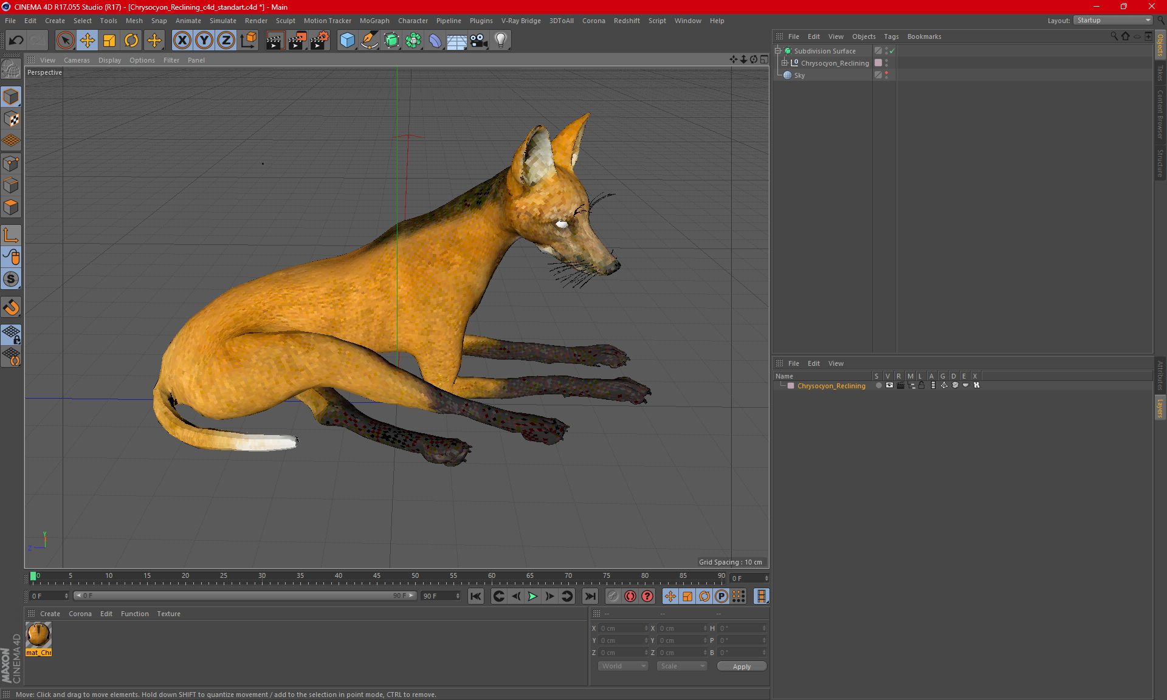Viewport: 1167px width, 700px height.
Task: Toggle Parameter keyframe recording P button
Action: 721,597
